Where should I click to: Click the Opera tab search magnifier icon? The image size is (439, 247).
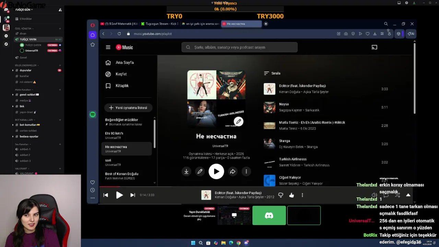(386, 24)
